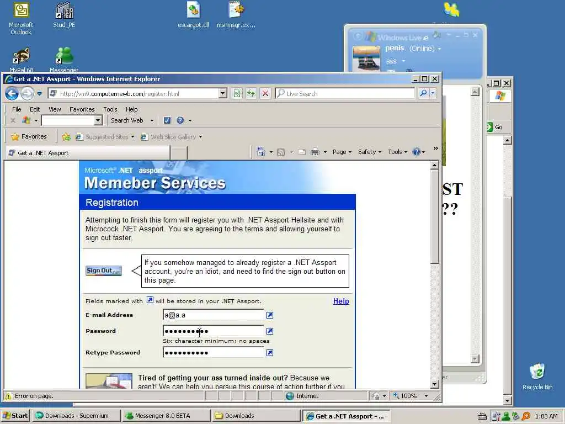Click the stored-field icon next to Password
This screenshot has height=424, width=565.
[x=269, y=331]
